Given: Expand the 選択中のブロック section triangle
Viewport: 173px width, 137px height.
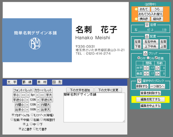Looking at the screenshot, I should tap(139, 81).
